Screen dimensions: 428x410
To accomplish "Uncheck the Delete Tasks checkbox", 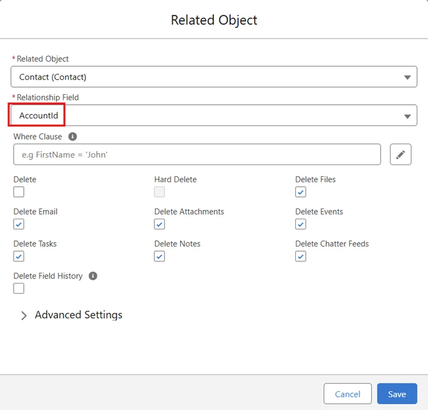I will (x=19, y=256).
